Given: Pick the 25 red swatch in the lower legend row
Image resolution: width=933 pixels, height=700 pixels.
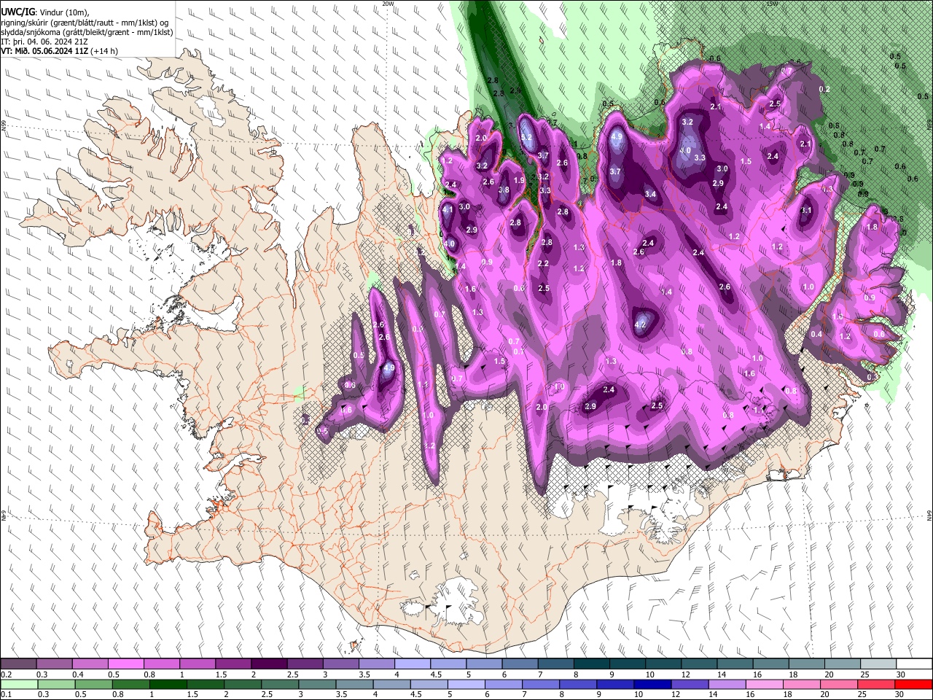Looking at the screenshot, I should (x=875, y=684).
